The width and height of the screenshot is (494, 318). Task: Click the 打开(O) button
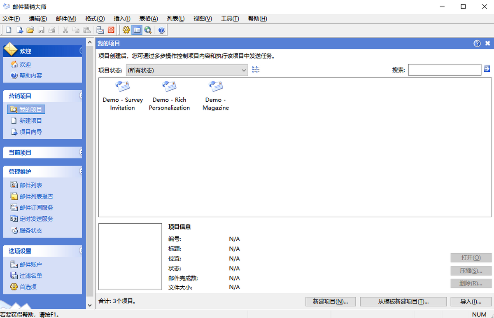(471, 257)
